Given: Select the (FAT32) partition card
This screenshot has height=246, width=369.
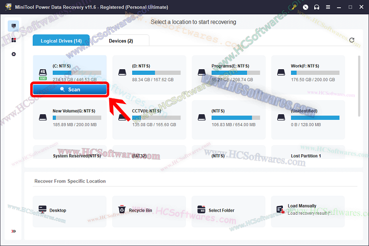Looking at the screenshot, I should 149,153.
